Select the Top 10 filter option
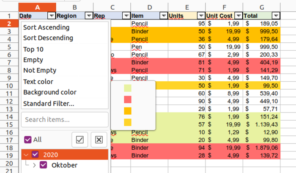 tap(33, 49)
